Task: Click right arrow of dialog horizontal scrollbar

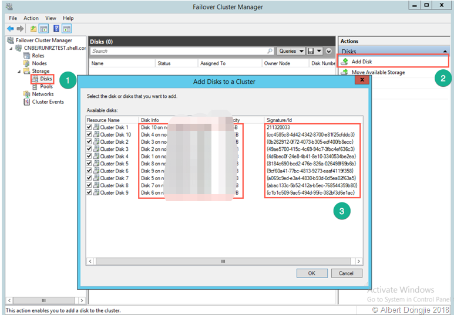Action: (x=359, y=261)
